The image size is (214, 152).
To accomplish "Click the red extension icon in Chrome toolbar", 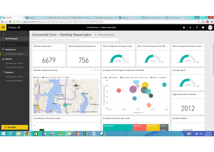I will pyautogui.click(x=208, y=22).
